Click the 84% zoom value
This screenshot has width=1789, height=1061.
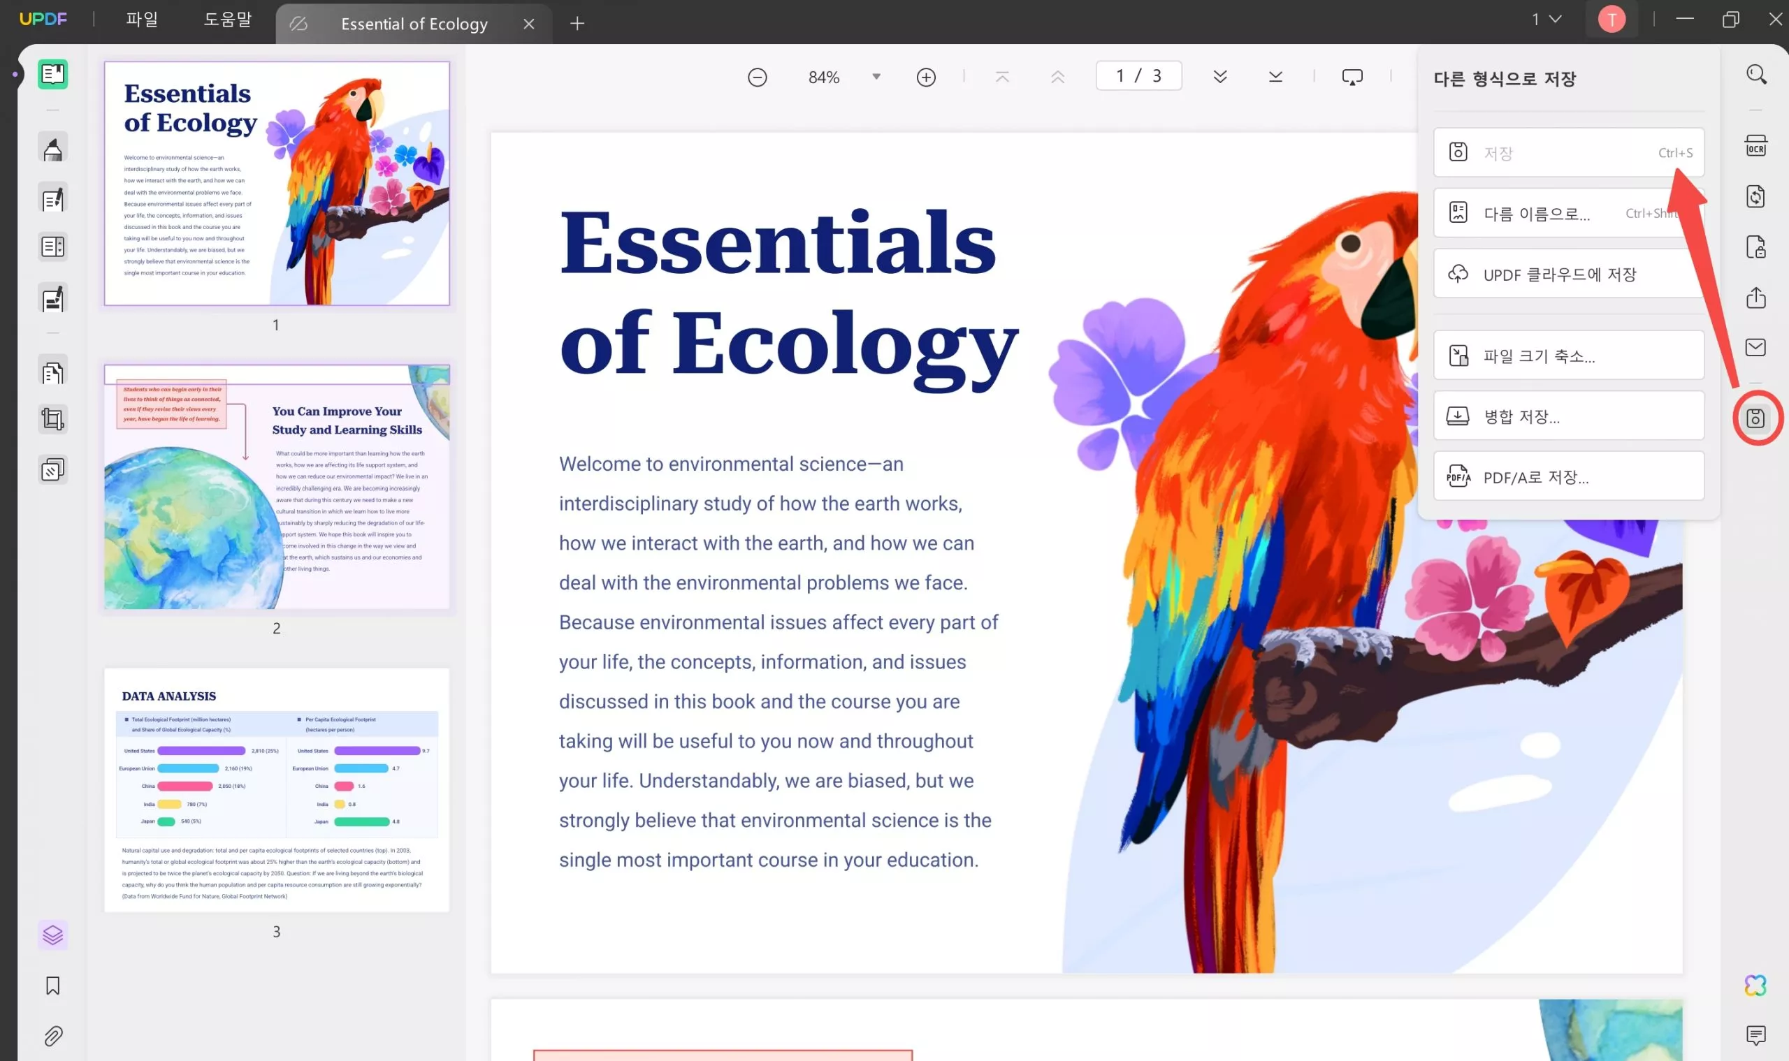click(823, 78)
